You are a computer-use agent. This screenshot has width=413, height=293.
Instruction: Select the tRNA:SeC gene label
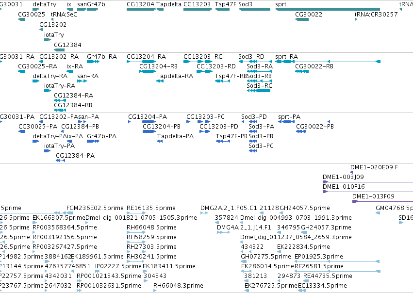tap(64, 14)
